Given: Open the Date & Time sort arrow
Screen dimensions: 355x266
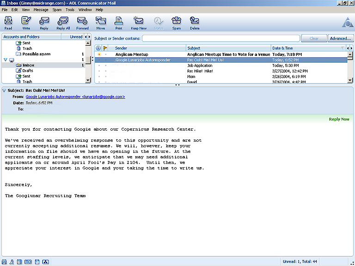Looking at the screenshot, I should [x=343, y=48].
